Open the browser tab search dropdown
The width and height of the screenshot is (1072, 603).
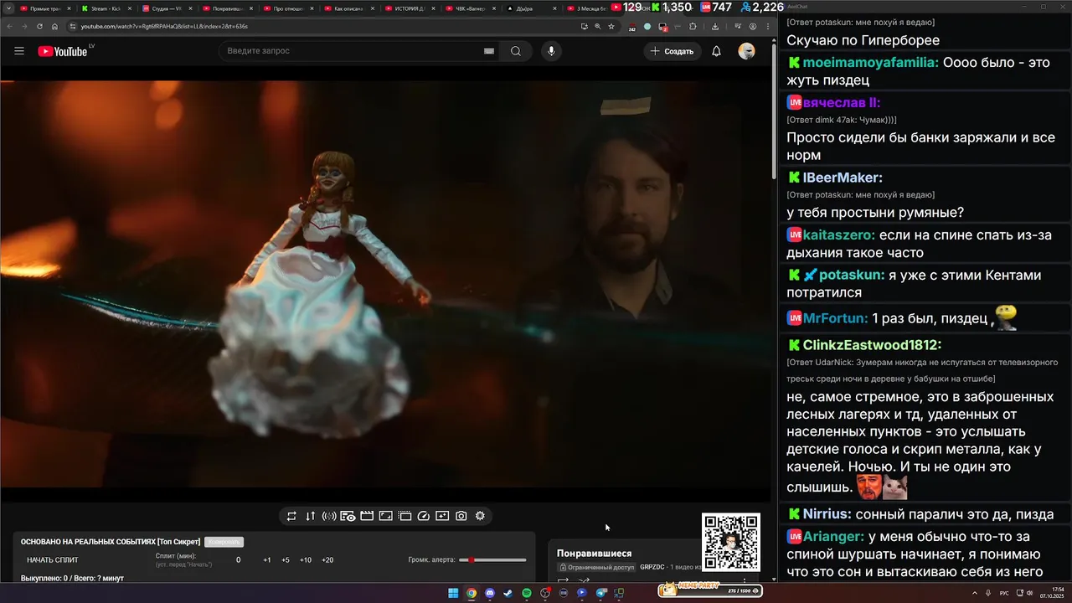coord(8,8)
